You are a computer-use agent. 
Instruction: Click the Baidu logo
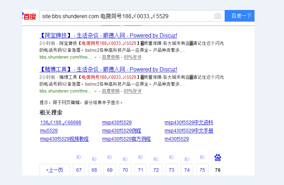click(29, 16)
